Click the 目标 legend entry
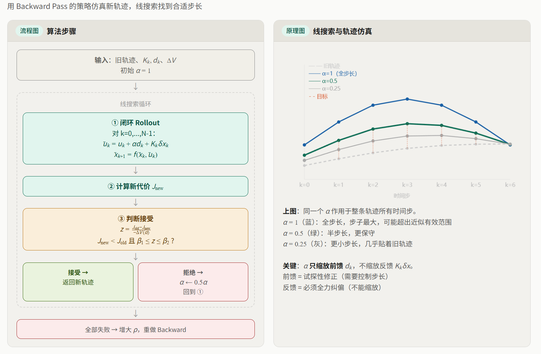This screenshot has height=354, width=541. 319,97
